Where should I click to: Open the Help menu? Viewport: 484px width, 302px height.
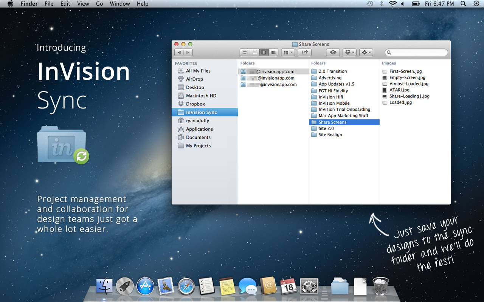click(x=143, y=4)
